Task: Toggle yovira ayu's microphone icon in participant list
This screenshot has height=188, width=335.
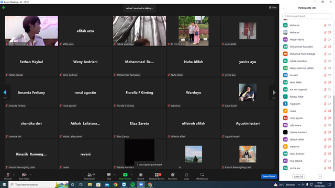Action: point(325,168)
